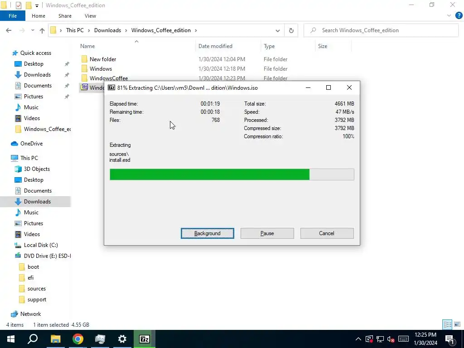
Task: Click This PC in address breadcrumb
Action: (75, 30)
